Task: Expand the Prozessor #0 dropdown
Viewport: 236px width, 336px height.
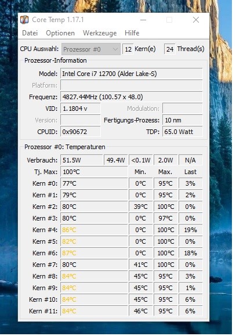Action: click(91, 49)
